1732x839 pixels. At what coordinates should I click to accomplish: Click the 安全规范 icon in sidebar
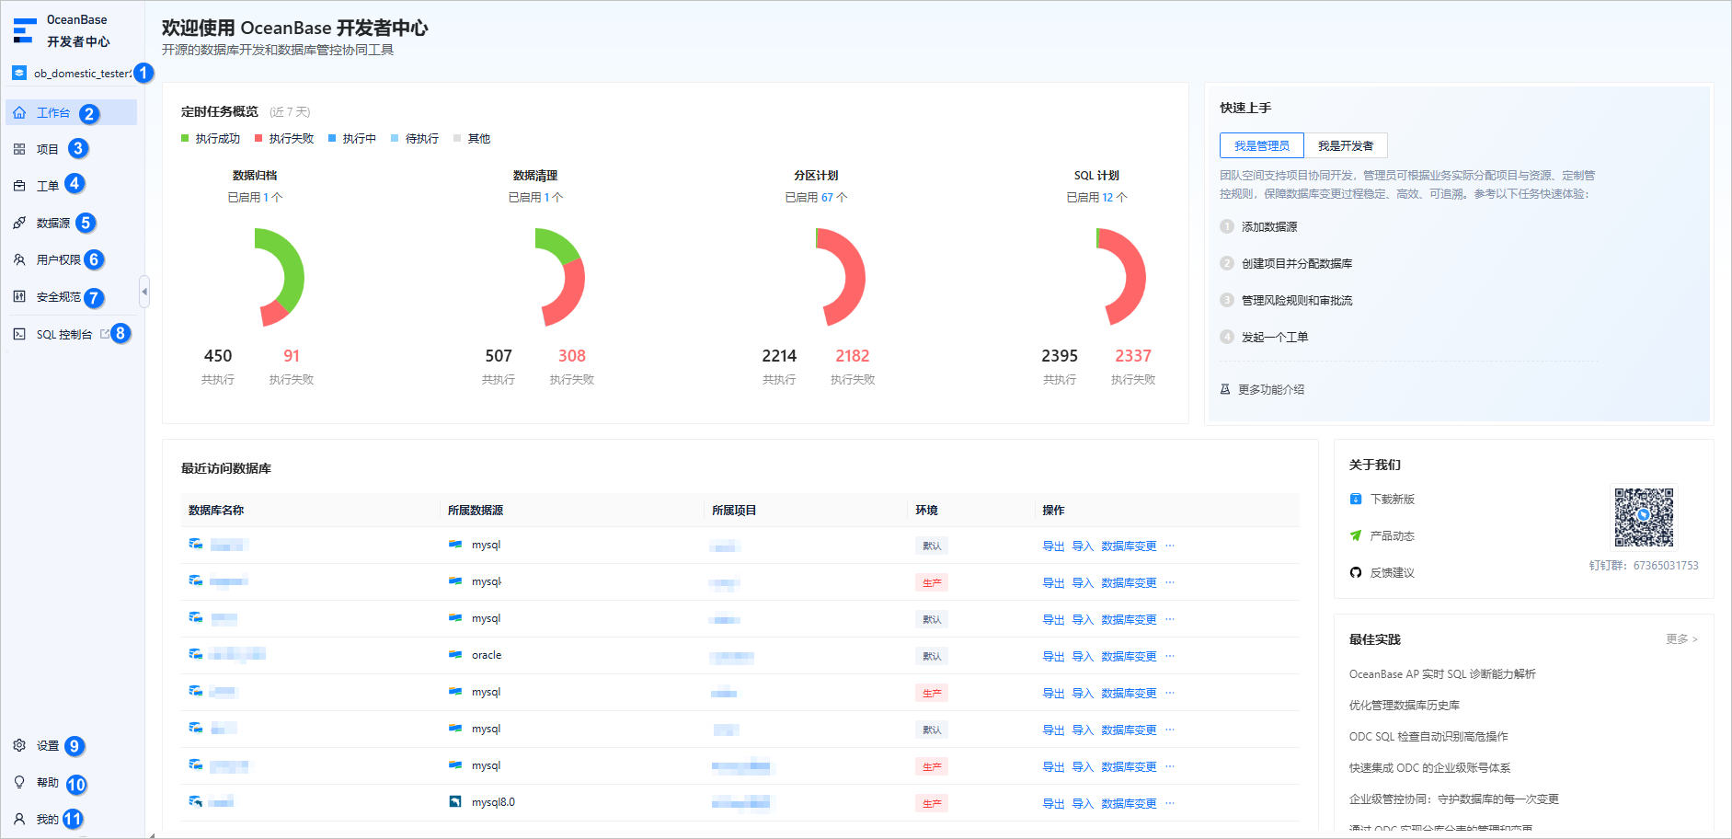(19, 296)
